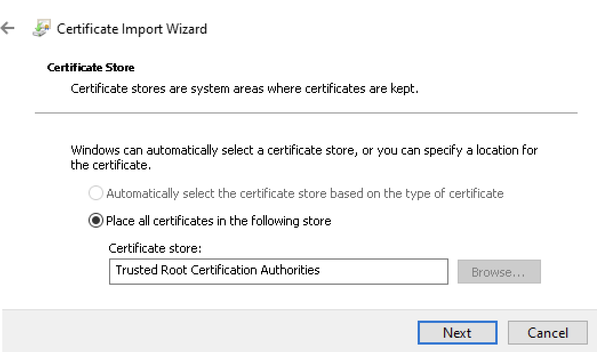Click the 'Place all certificates in the following store' label
597x352 pixels.
218,221
